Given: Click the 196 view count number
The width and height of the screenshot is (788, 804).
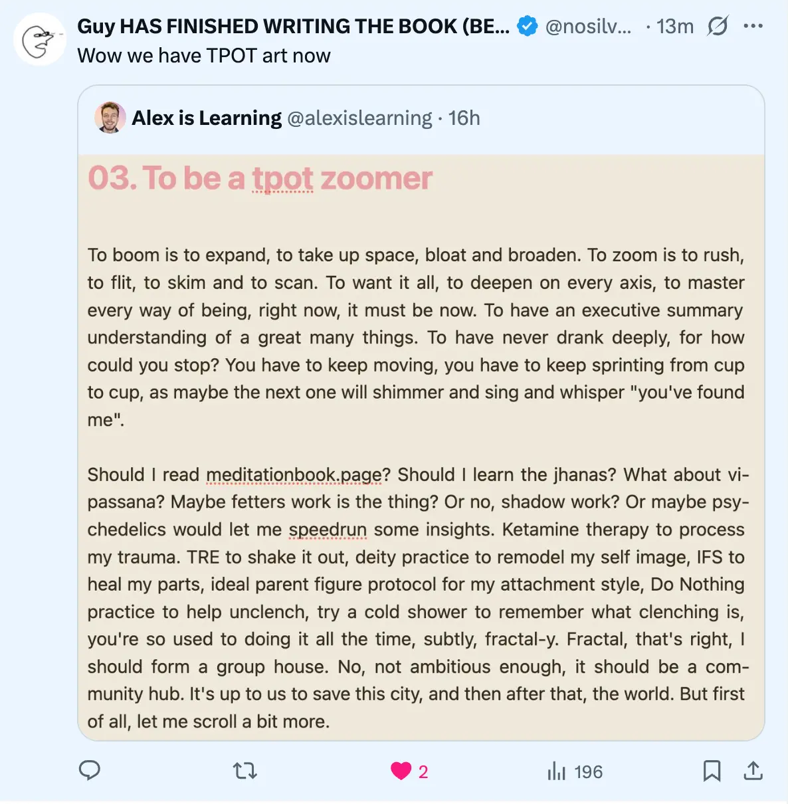Looking at the screenshot, I should (588, 772).
